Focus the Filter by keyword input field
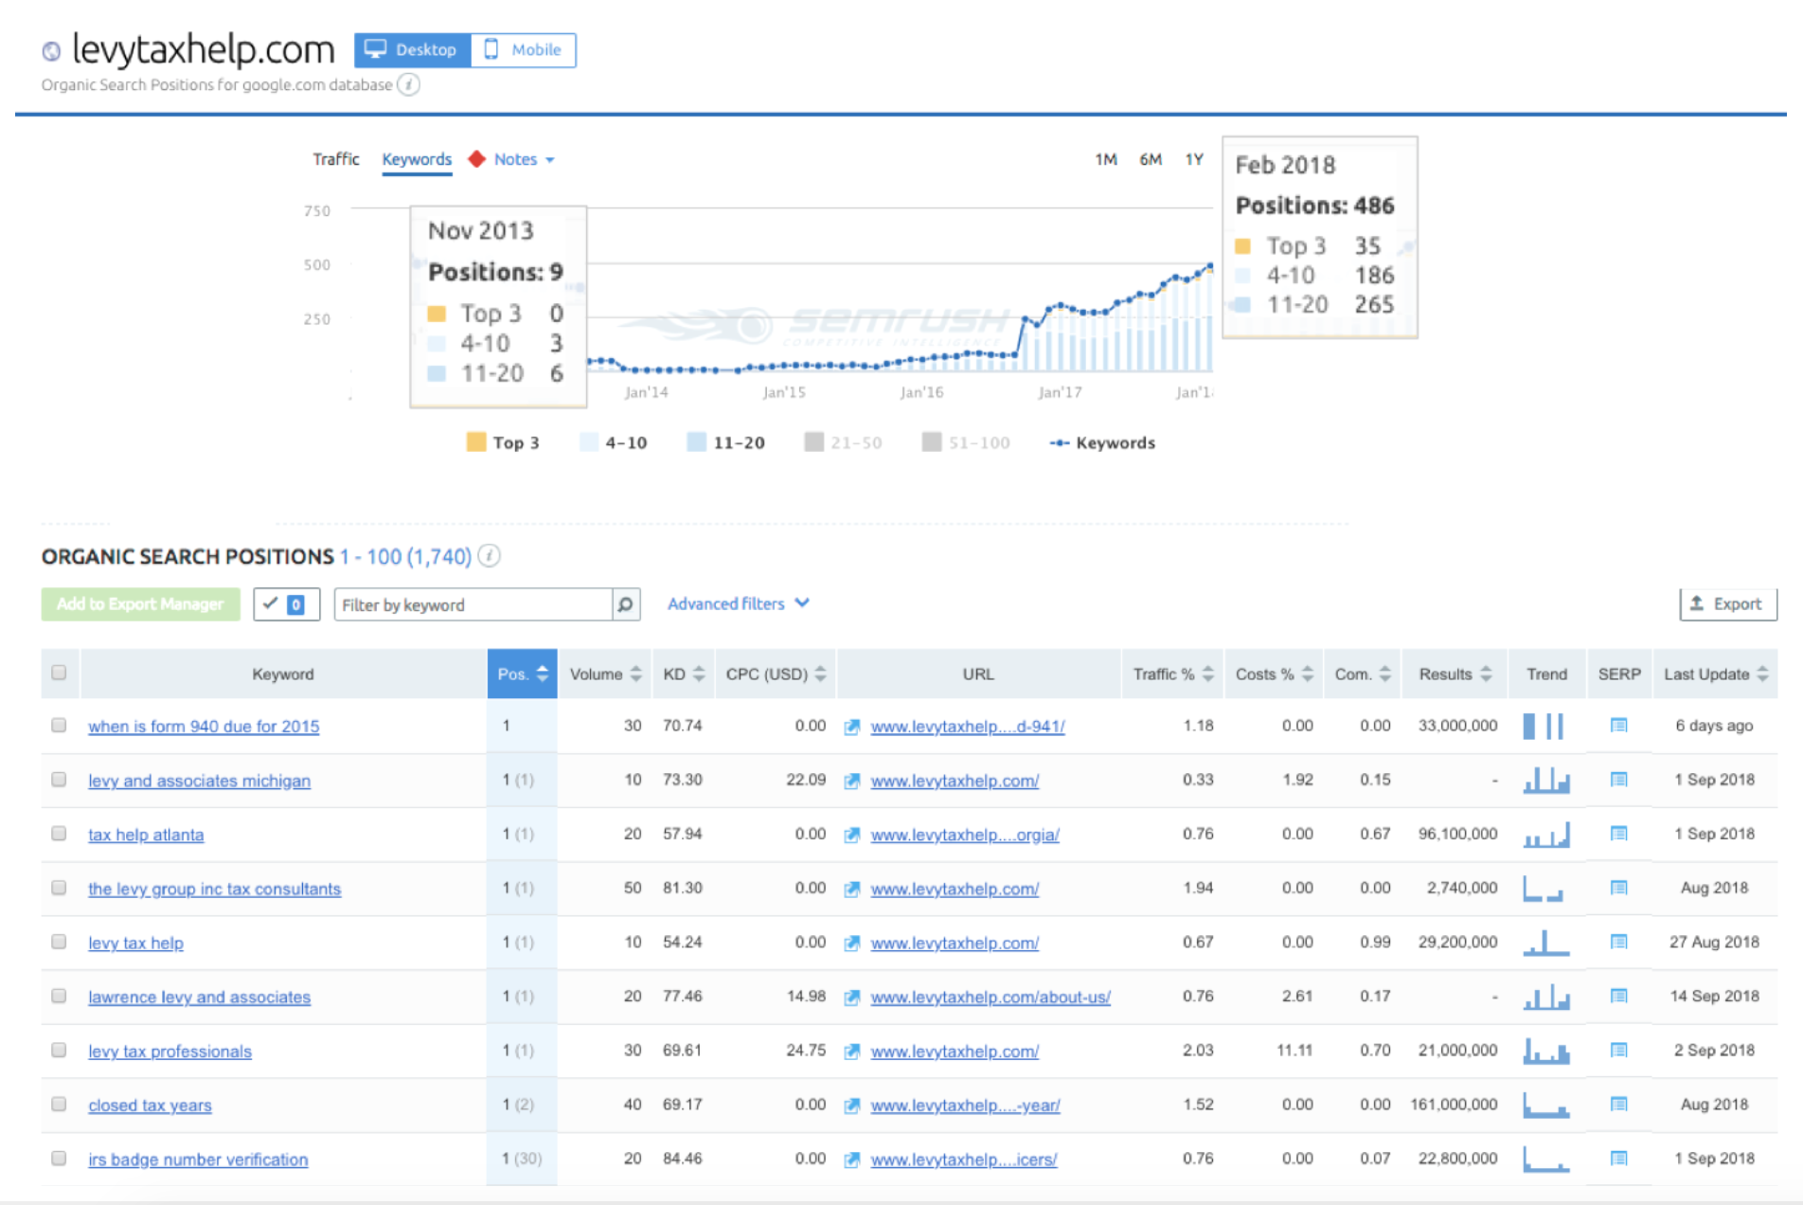The width and height of the screenshot is (1803, 1205). tap(473, 604)
